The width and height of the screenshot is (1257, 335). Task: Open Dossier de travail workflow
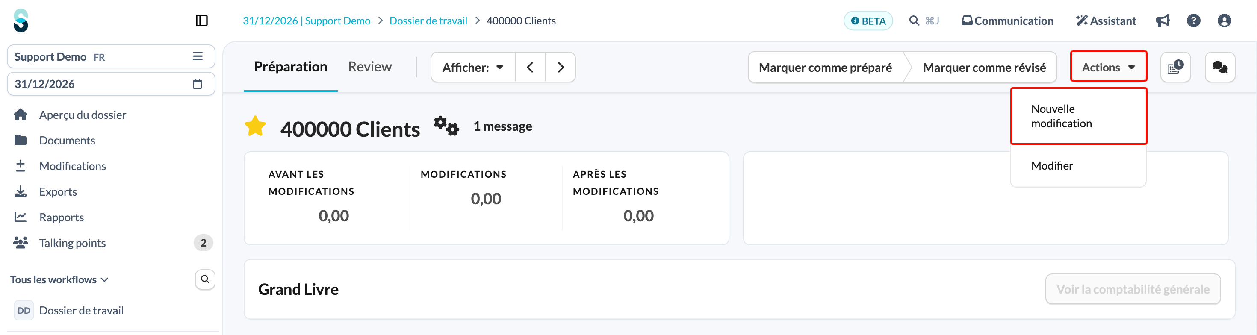coord(82,311)
